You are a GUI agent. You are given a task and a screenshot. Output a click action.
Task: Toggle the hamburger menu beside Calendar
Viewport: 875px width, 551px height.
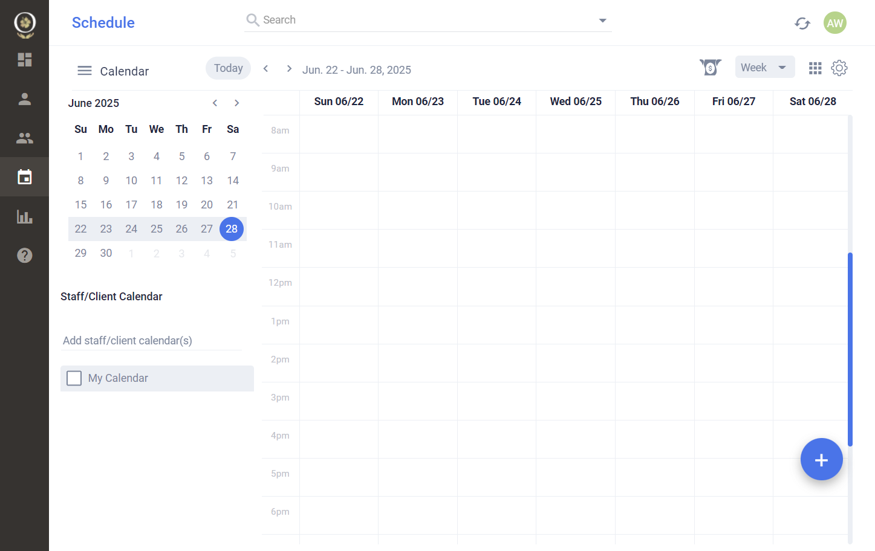click(x=85, y=71)
